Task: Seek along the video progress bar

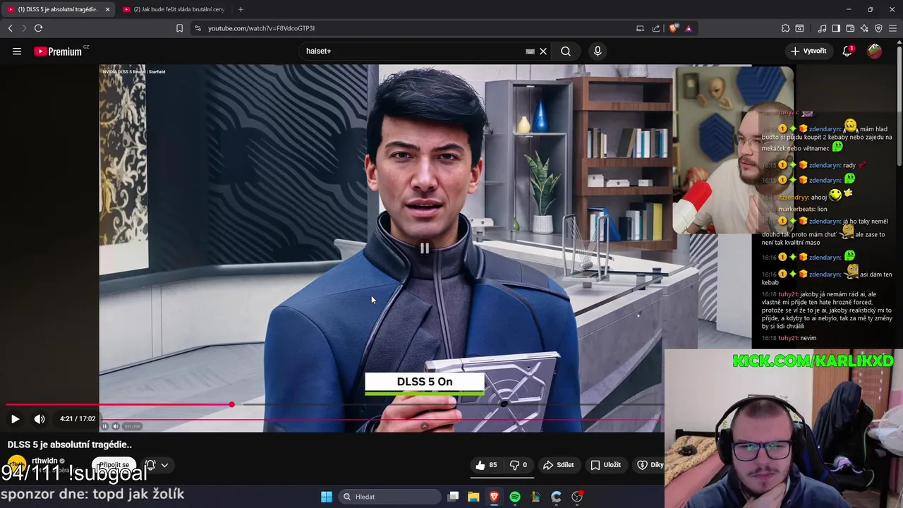Action: [x=335, y=404]
